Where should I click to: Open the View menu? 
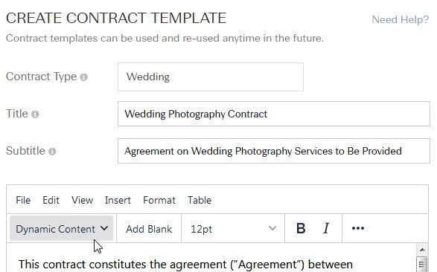tap(82, 200)
